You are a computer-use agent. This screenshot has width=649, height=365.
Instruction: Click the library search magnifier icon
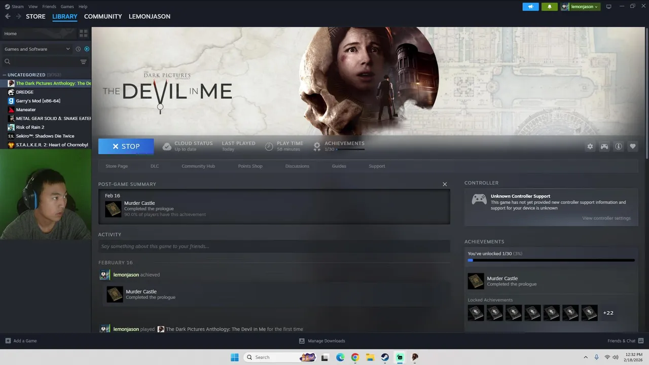coord(7,62)
